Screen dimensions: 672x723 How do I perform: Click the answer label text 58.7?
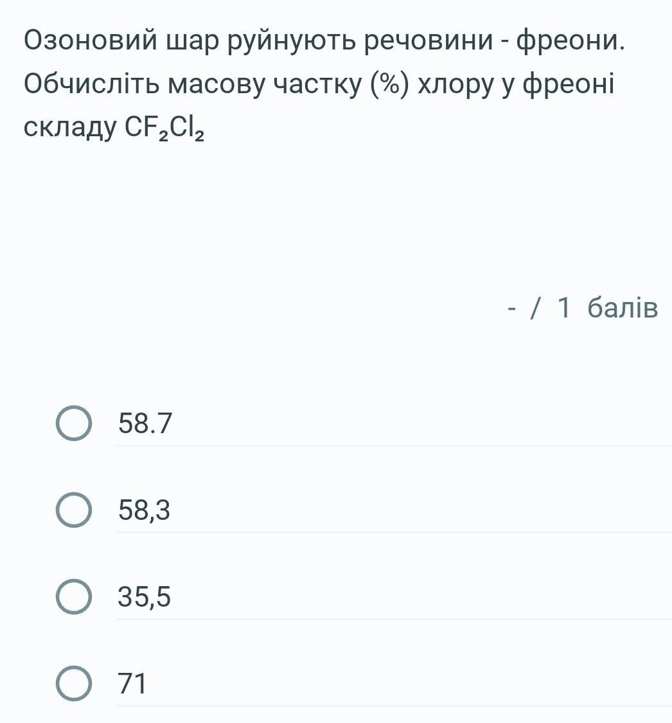(x=145, y=424)
